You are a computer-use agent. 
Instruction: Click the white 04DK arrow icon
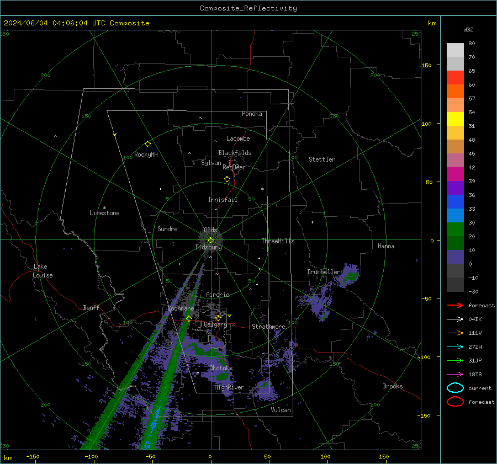click(x=455, y=319)
